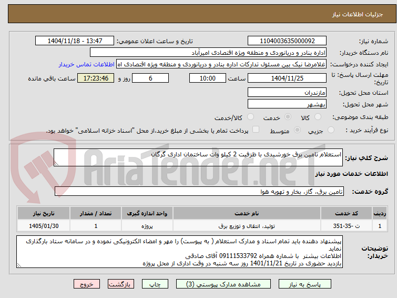Click the پاسخ به نیاز button
This screenshot has height=298, width=397.
[304, 284]
